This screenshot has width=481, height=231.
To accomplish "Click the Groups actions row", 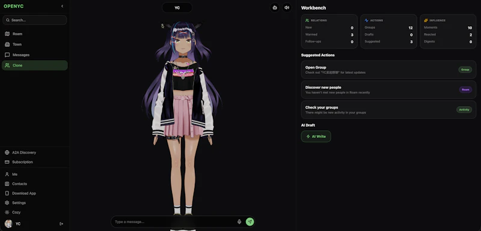I will 388,28.
